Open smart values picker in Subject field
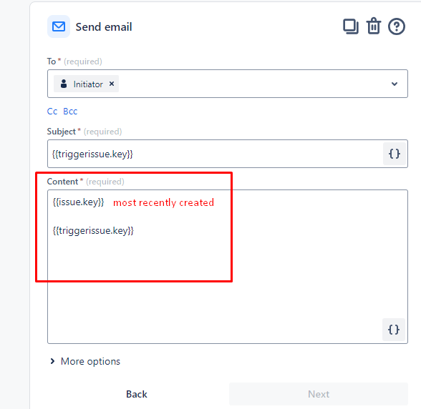The image size is (421, 409). 394,154
